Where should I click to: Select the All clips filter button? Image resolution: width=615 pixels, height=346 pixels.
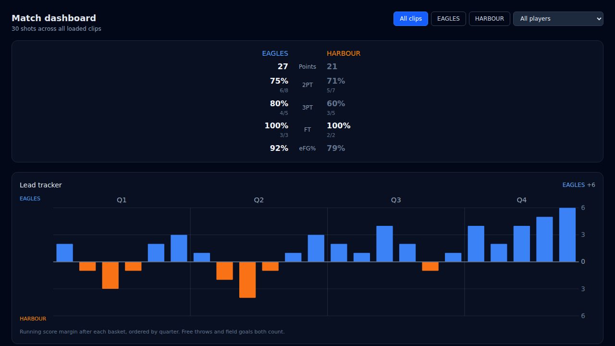click(410, 19)
